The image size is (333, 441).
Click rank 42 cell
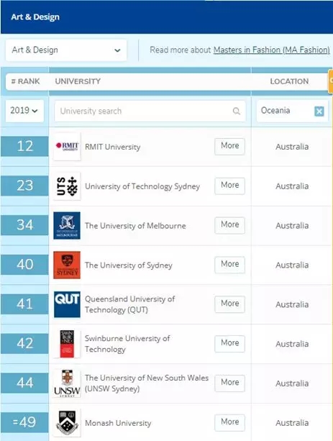click(24, 343)
